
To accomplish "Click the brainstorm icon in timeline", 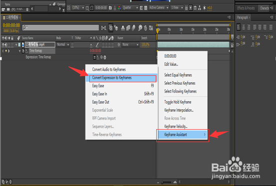I will (140, 28).
